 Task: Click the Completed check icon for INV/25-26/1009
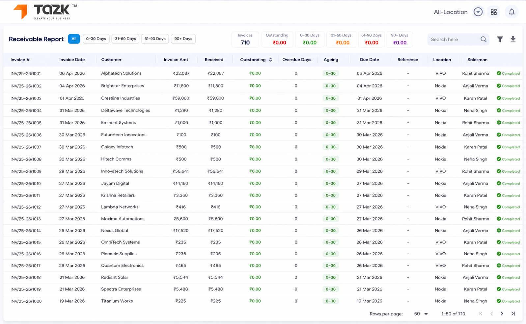tap(499, 171)
